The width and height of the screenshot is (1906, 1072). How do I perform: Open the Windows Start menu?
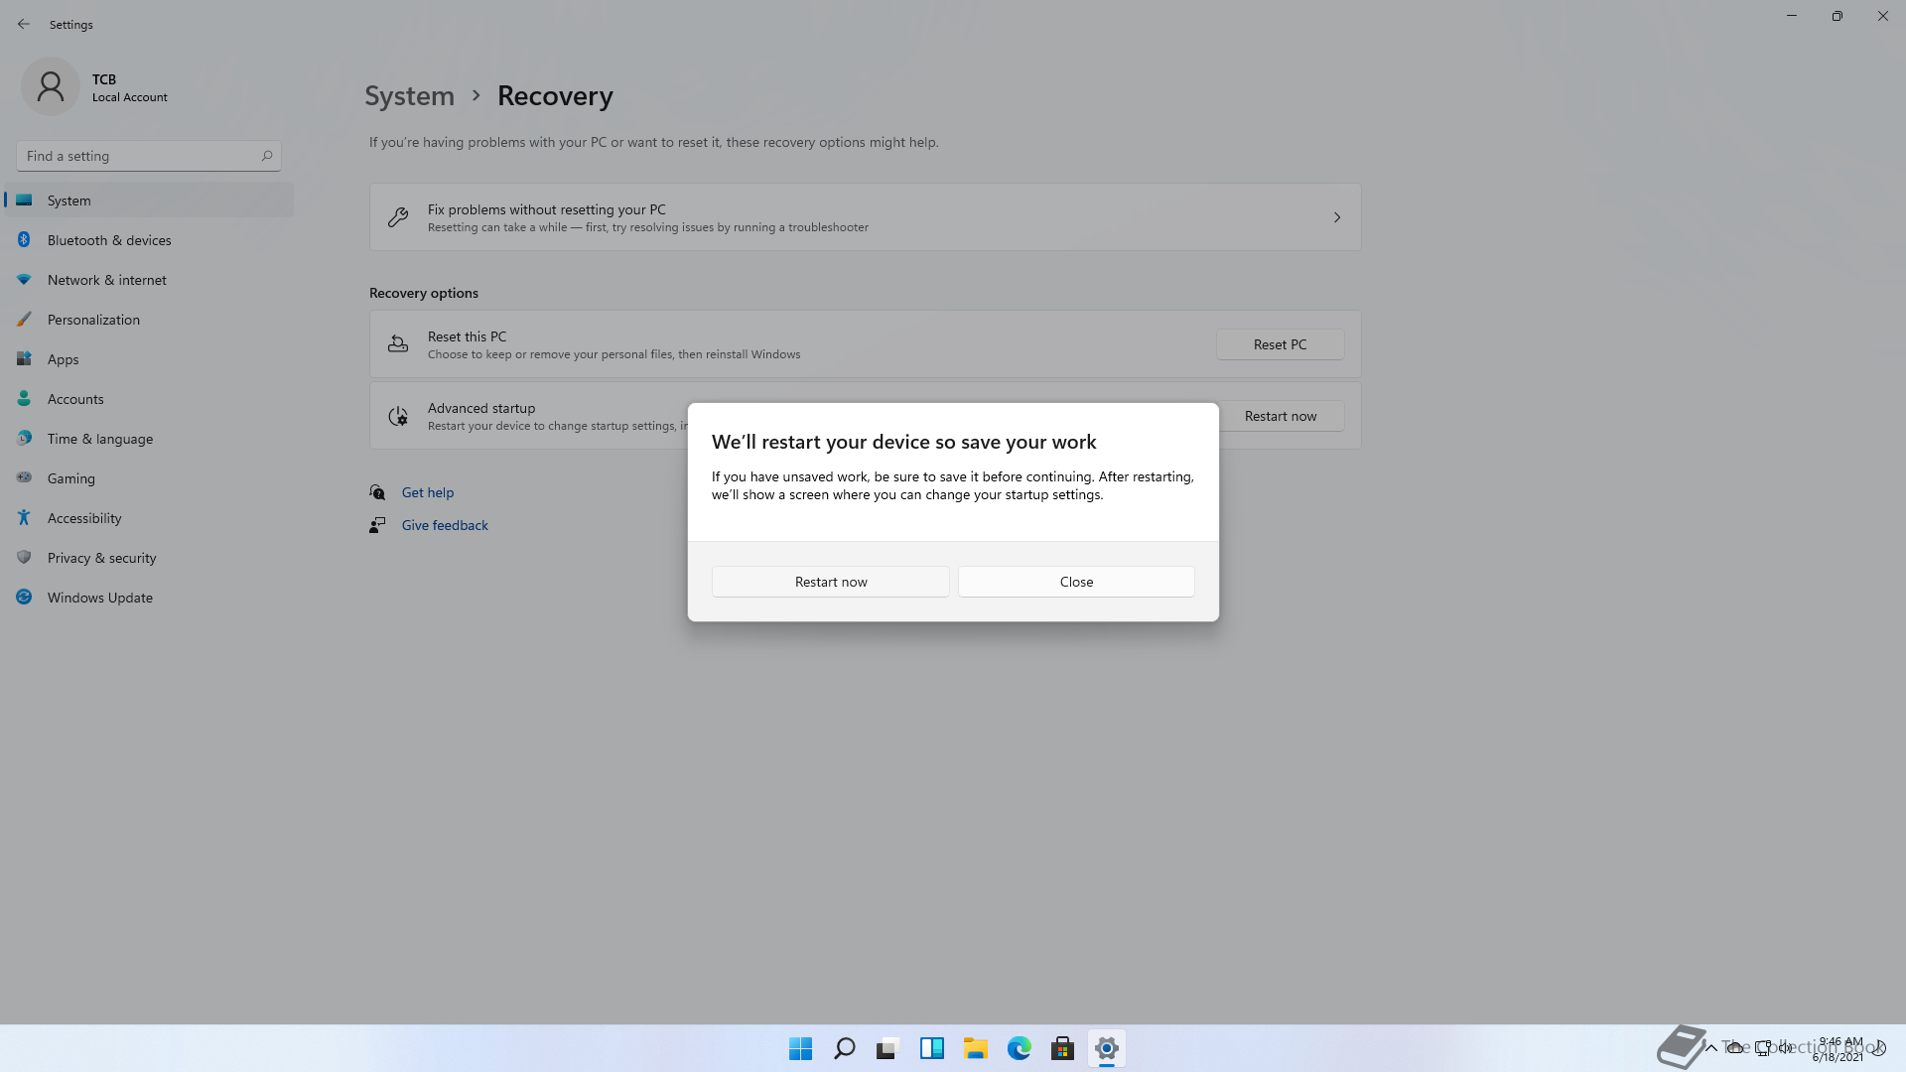click(800, 1048)
